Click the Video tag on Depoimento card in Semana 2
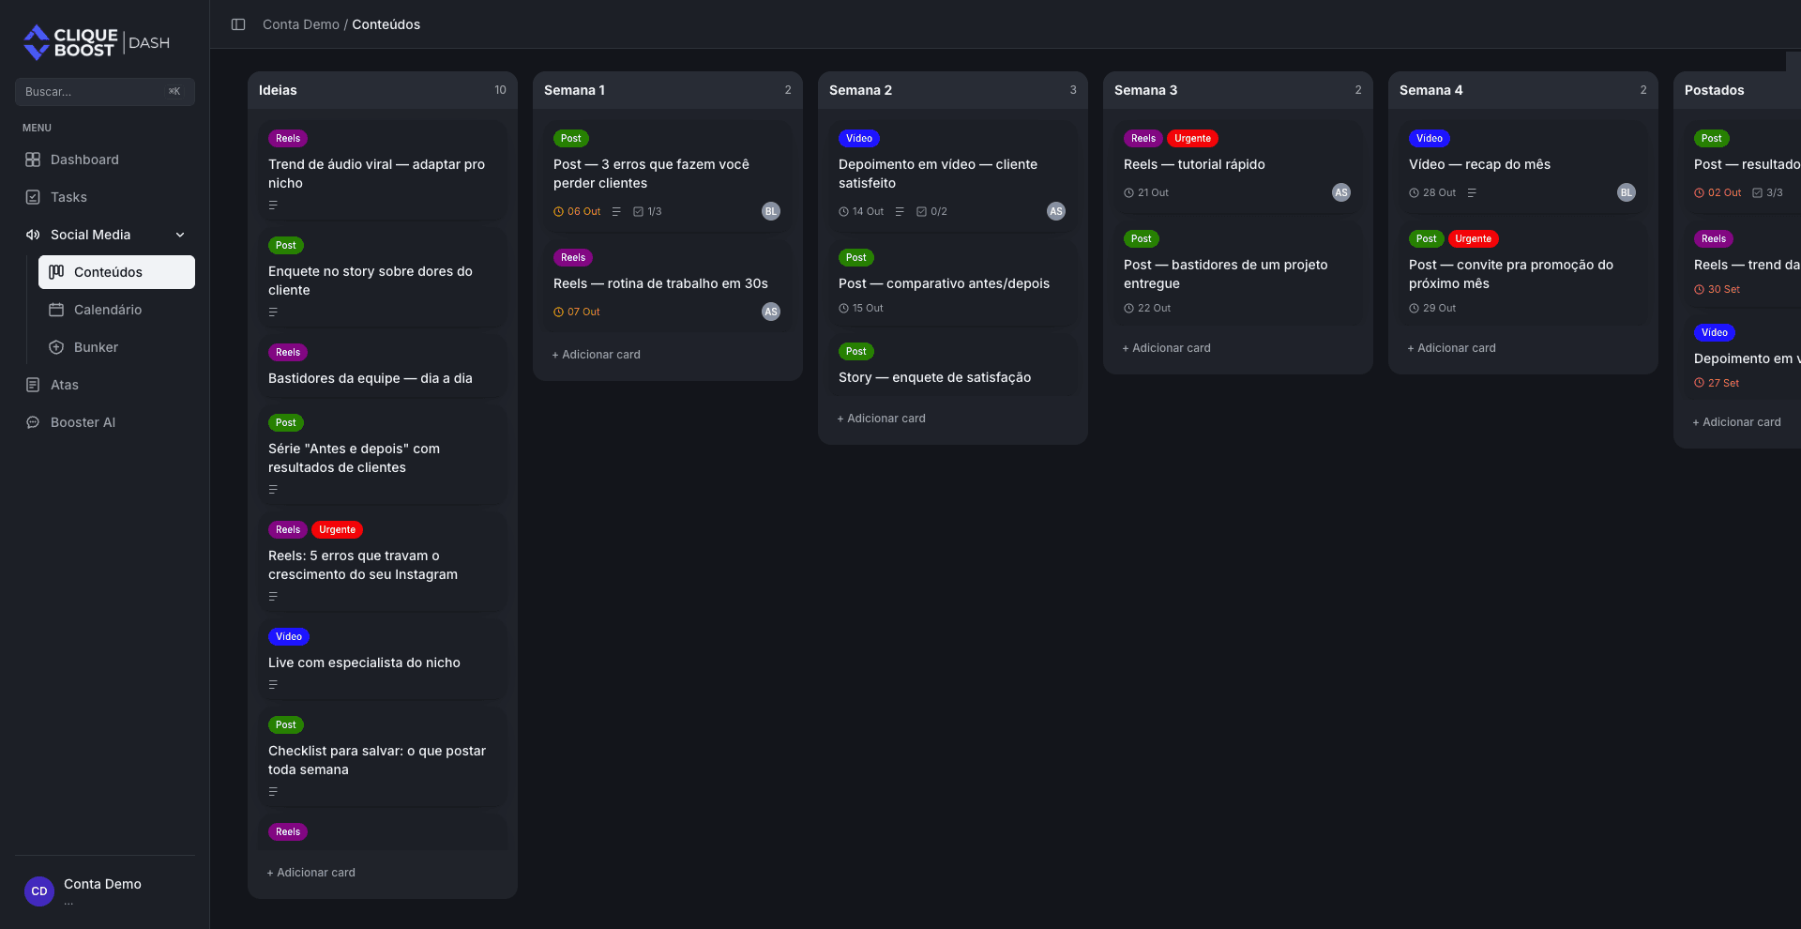This screenshot has width=1801, height=929. [859, 138]
